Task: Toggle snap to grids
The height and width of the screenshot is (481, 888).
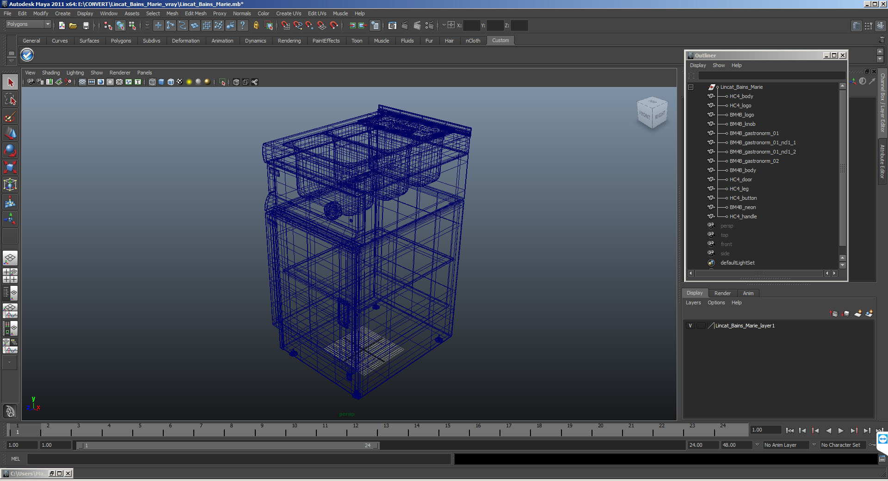Action: pos(286,25)
